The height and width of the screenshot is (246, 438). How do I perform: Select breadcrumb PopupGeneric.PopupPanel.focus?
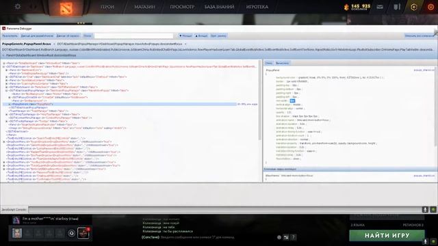[26, 44]
